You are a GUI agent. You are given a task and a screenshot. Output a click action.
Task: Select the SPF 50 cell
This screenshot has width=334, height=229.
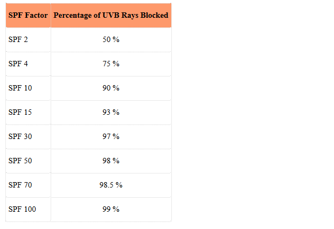(x=28, y=161)
